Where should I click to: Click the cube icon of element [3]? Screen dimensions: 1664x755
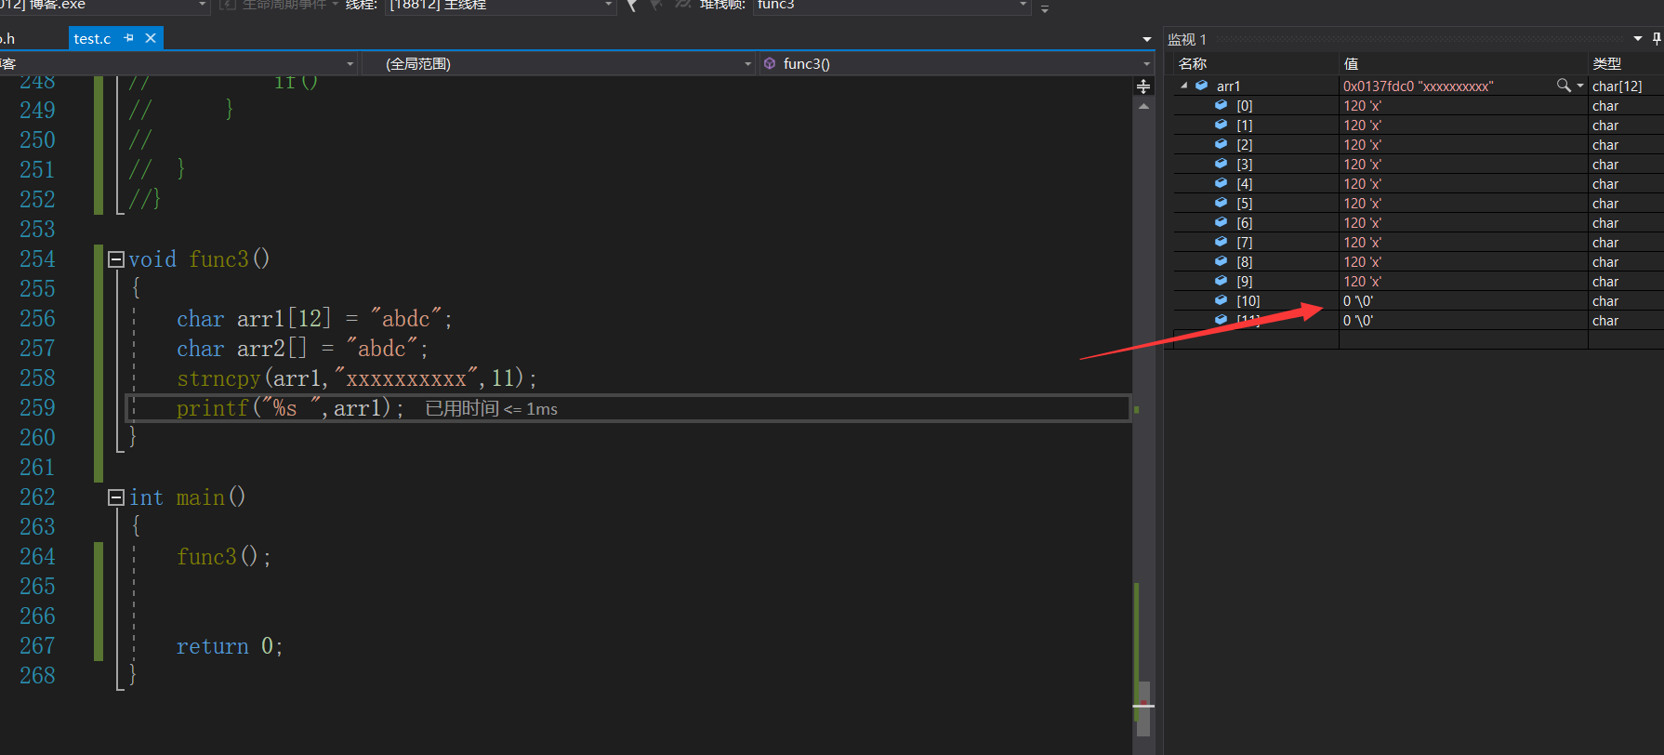[x=1221, y=164]
